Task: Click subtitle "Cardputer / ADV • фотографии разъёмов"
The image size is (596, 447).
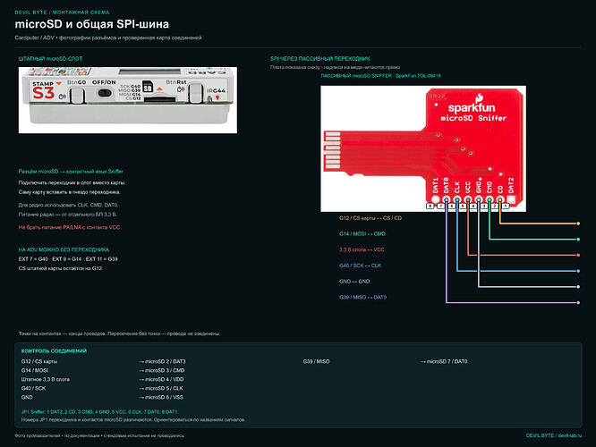Action: [108, 38]
